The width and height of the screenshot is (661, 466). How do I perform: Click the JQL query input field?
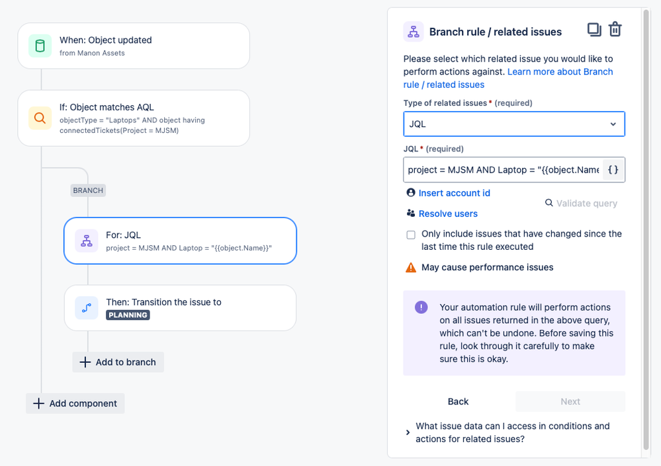(x=503, y=170)
